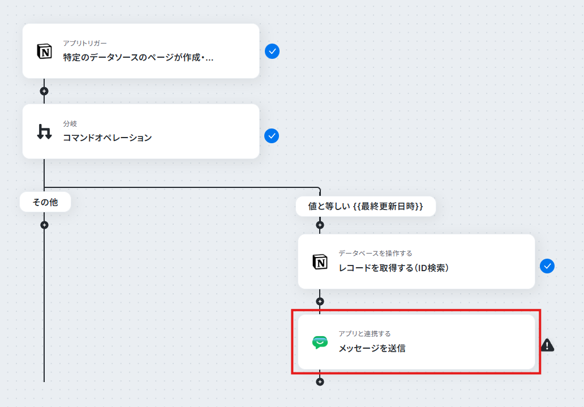Add a step between レコードを取得する and メッセージを送信
This screenshot has height=407, width=584.
click(x=320, y=301)
